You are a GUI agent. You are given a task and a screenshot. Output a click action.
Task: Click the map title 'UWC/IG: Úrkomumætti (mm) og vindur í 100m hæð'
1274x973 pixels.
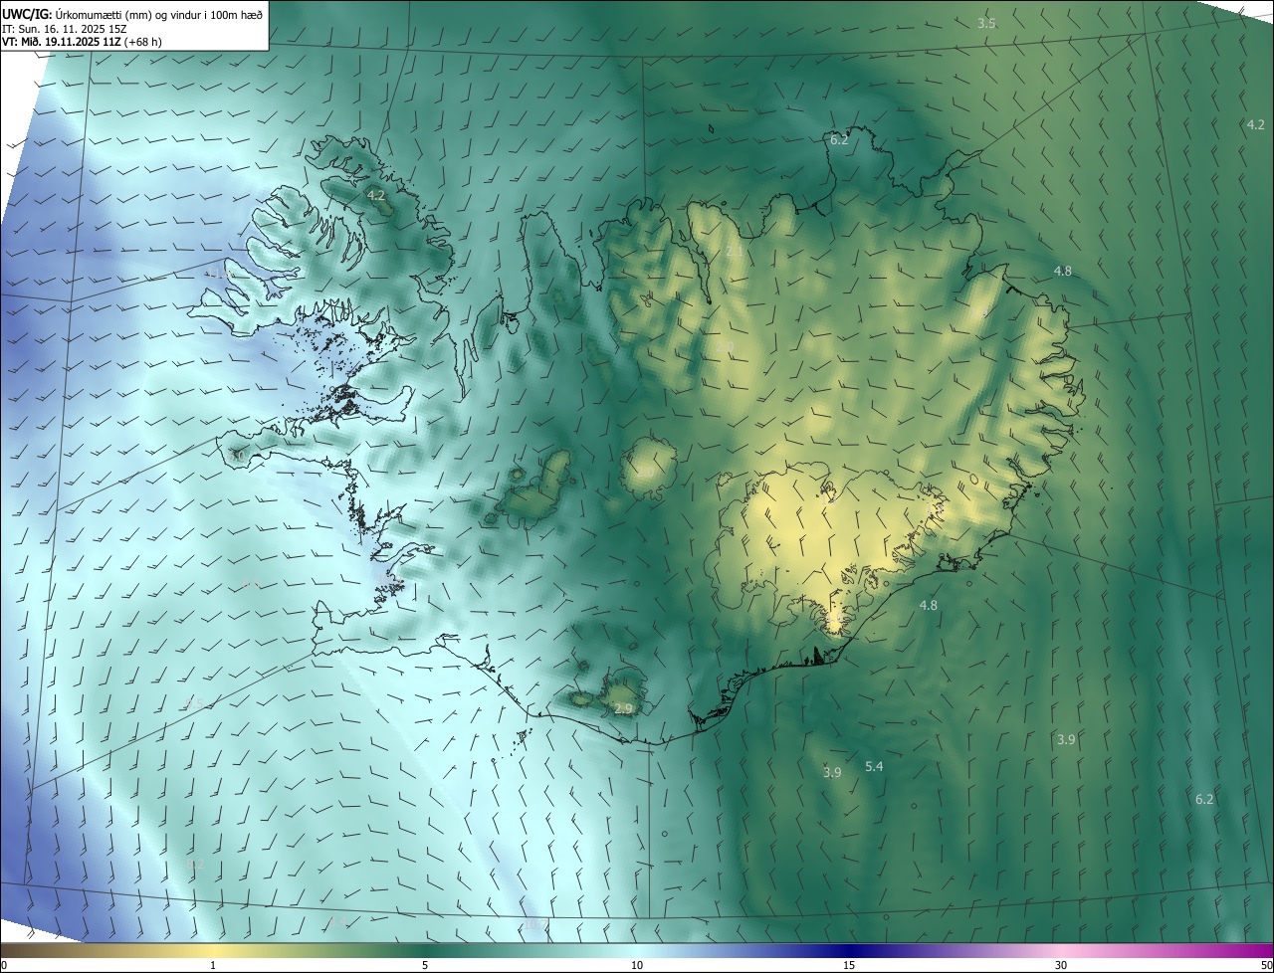132,14
